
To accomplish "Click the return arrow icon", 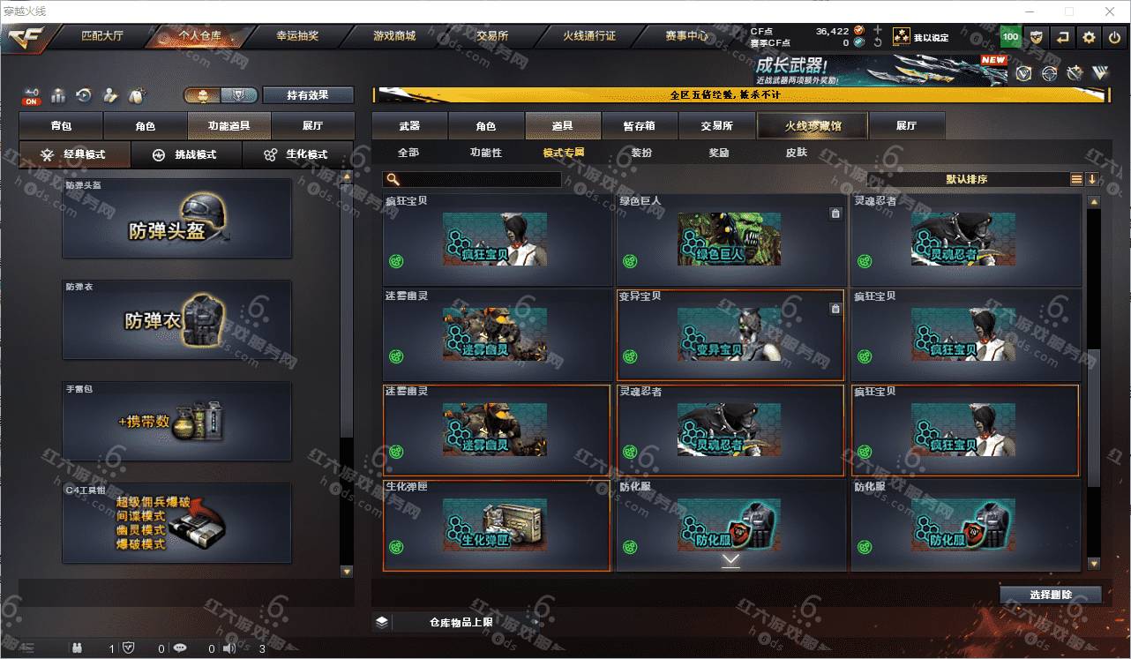I will pos(1063,37).
